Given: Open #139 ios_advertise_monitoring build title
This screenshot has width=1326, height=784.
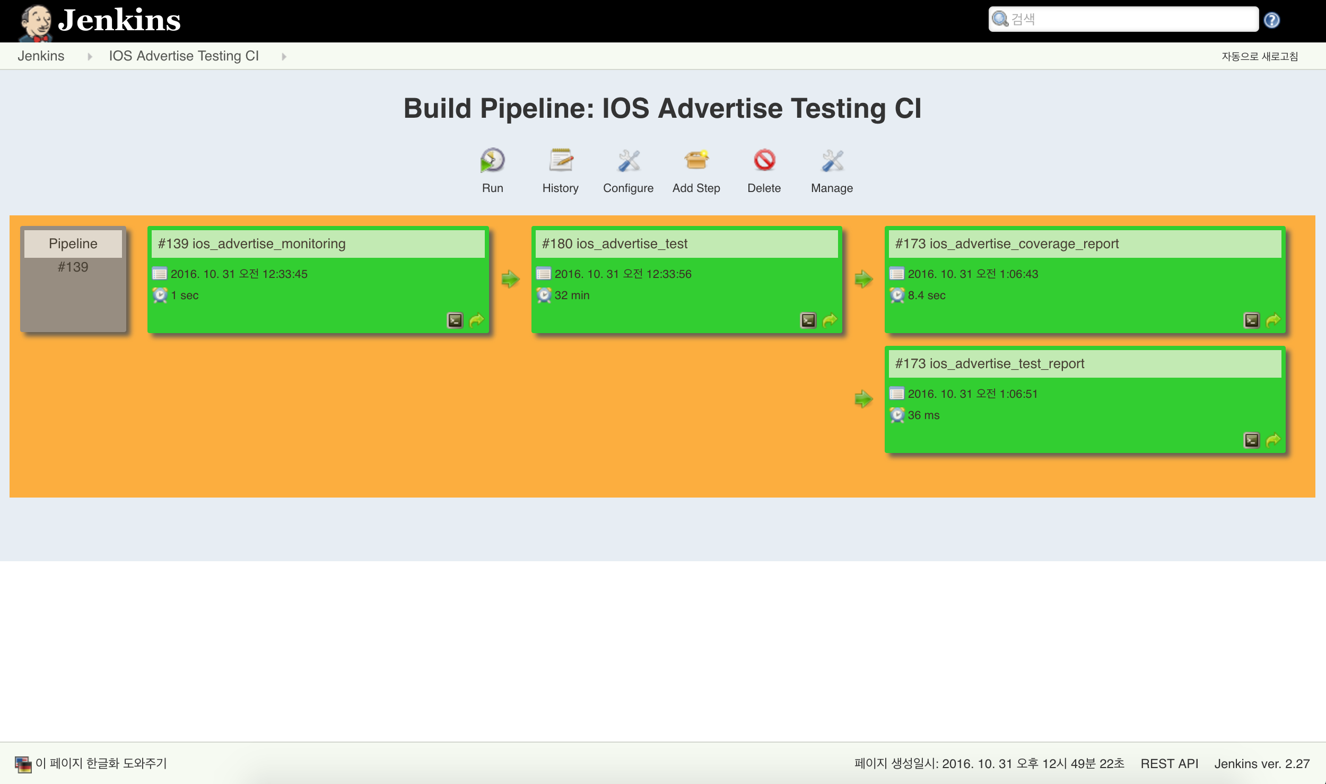Looking at the screenshot, I should click(252, 243).
